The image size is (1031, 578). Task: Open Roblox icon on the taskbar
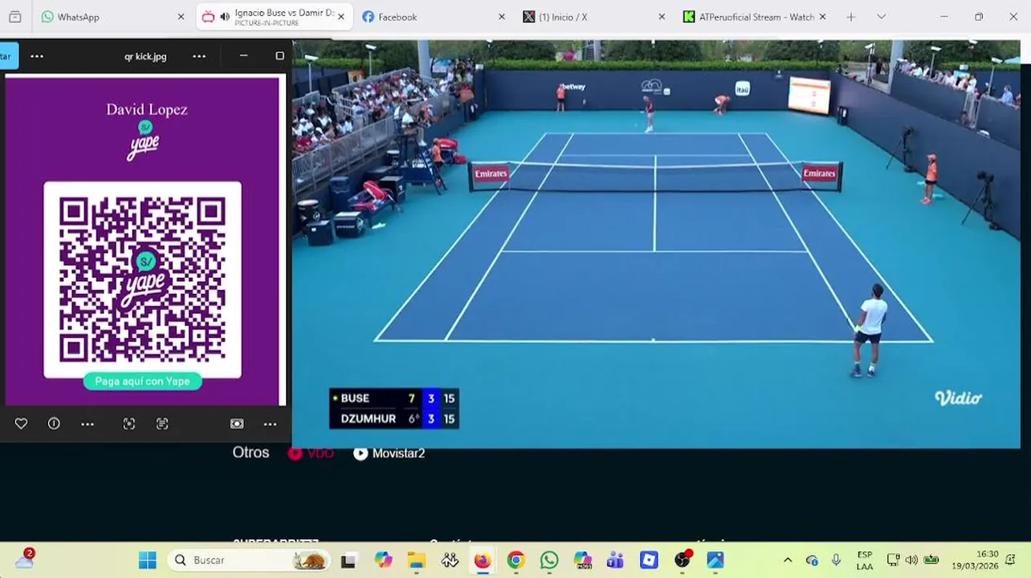tap(649, 560)
